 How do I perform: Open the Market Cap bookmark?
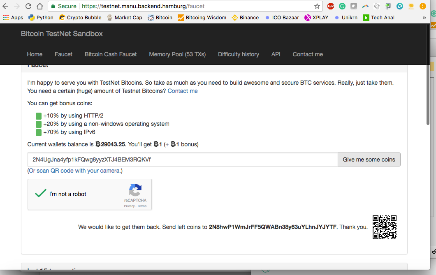125,18
